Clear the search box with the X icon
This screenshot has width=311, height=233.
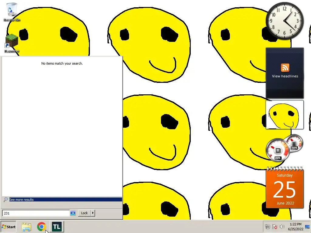(73, 213)
